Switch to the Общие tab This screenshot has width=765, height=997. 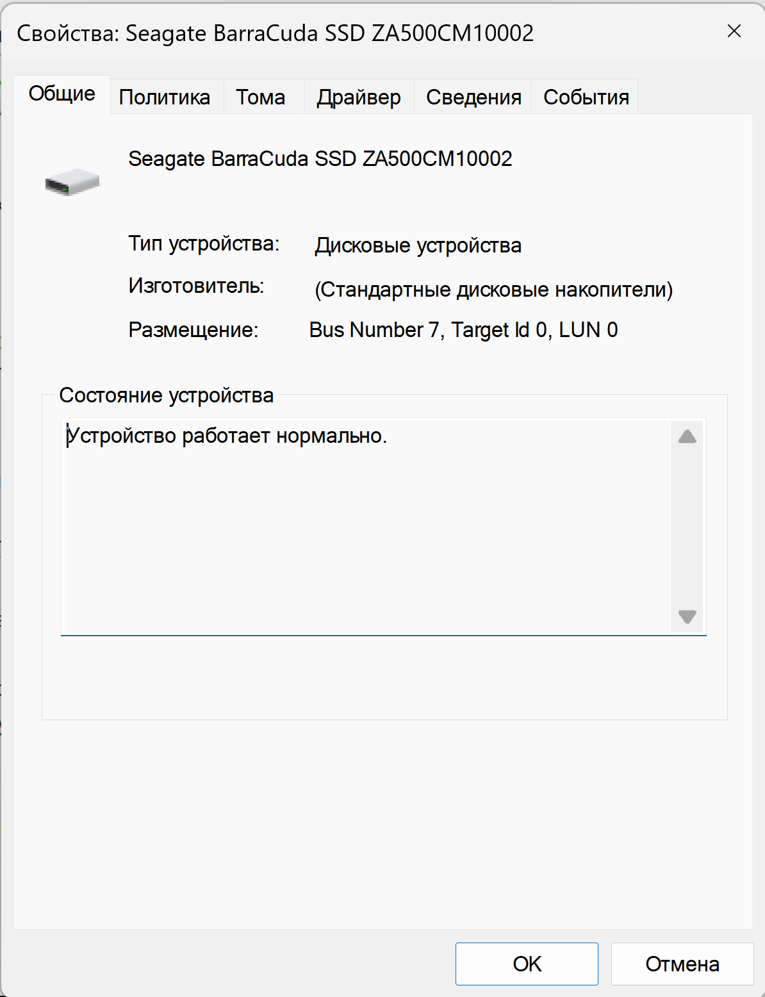coord(62,94)
